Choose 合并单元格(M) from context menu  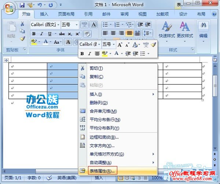(118, 111)
